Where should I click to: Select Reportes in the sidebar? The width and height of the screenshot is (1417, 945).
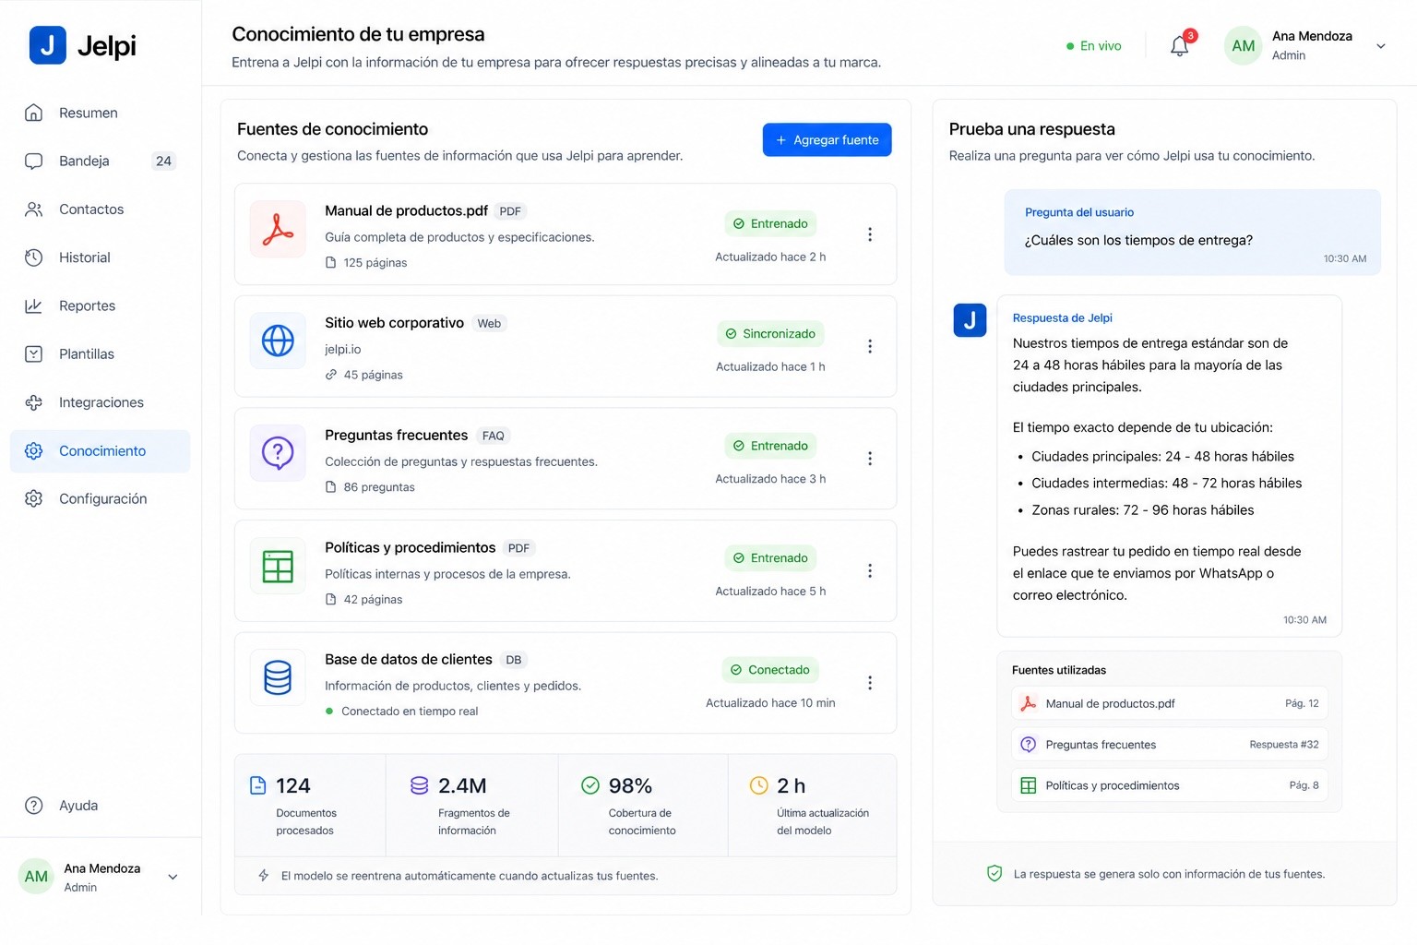coord(100,305)
